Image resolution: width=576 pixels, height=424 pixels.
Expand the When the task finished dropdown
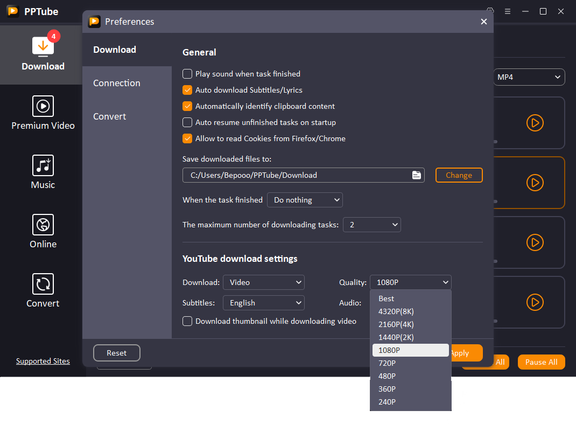[x=305, y=200]
